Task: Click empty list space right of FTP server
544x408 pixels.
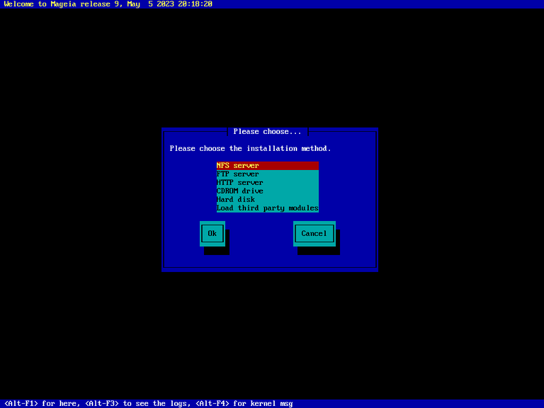Action: [x=289, y=174]
